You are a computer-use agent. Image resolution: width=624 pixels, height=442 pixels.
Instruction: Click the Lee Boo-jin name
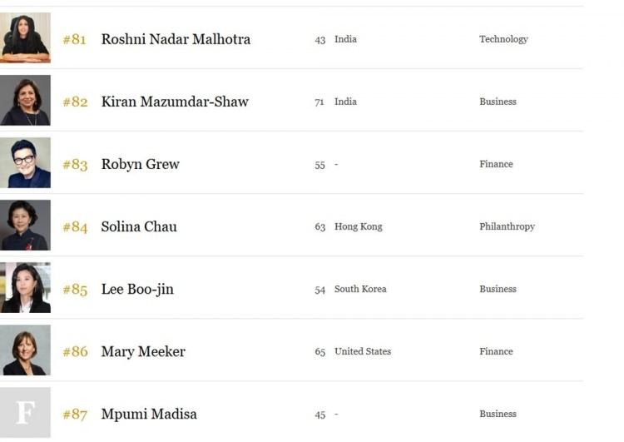click(137, 290)
